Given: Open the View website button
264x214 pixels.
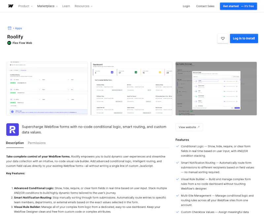Looking at the screenshot, I should [189, 127].
